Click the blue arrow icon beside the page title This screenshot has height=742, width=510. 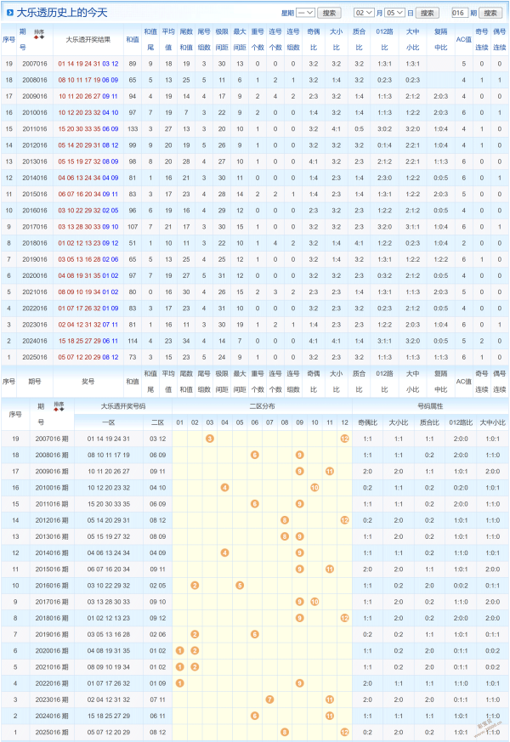pyautogui.click(x=9, y=13)
